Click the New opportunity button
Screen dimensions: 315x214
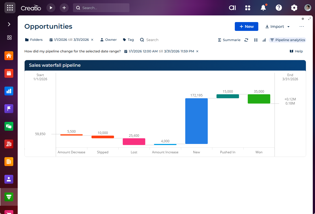pyautogui.click(x=246, y=26)
